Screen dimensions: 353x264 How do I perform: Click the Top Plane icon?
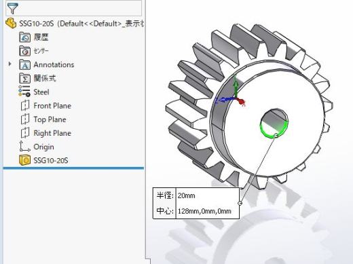pos(25,119)
